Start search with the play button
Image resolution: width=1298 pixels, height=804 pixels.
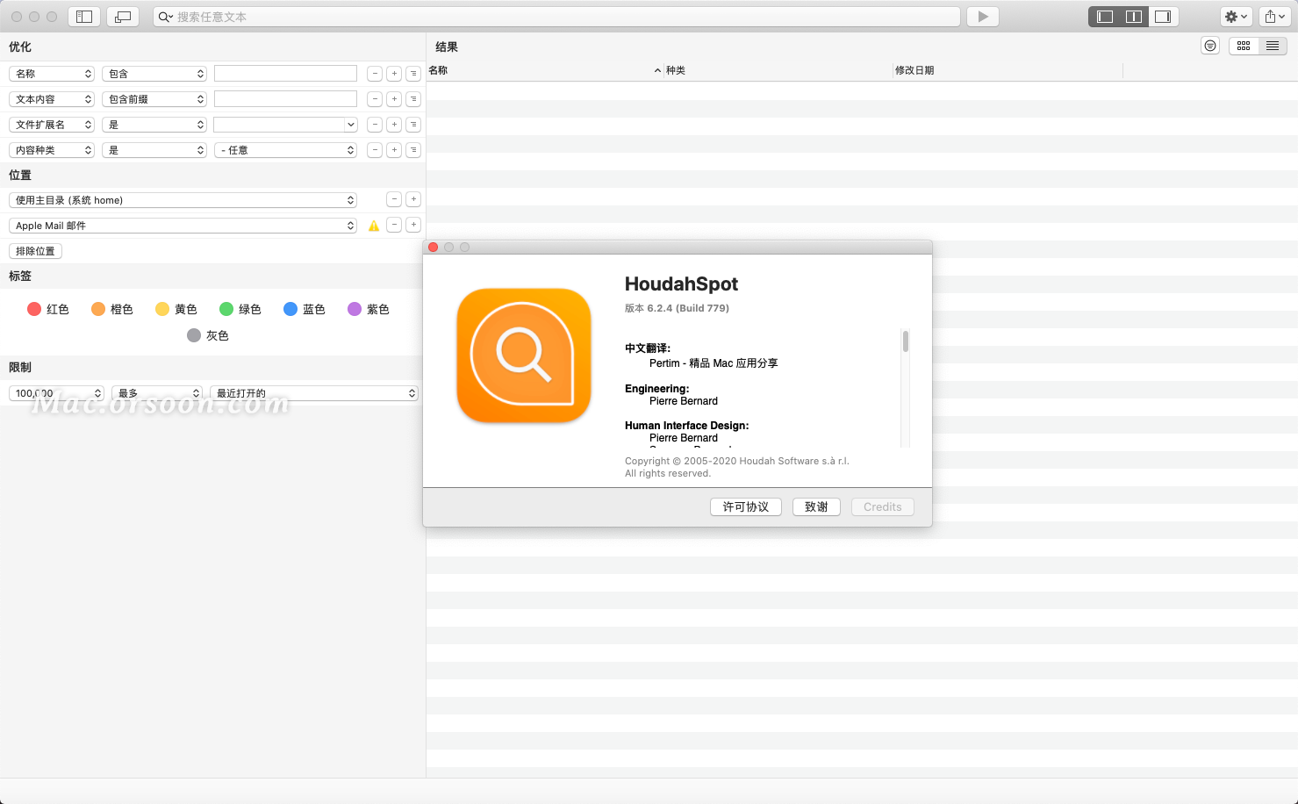(x=983, y=17)
